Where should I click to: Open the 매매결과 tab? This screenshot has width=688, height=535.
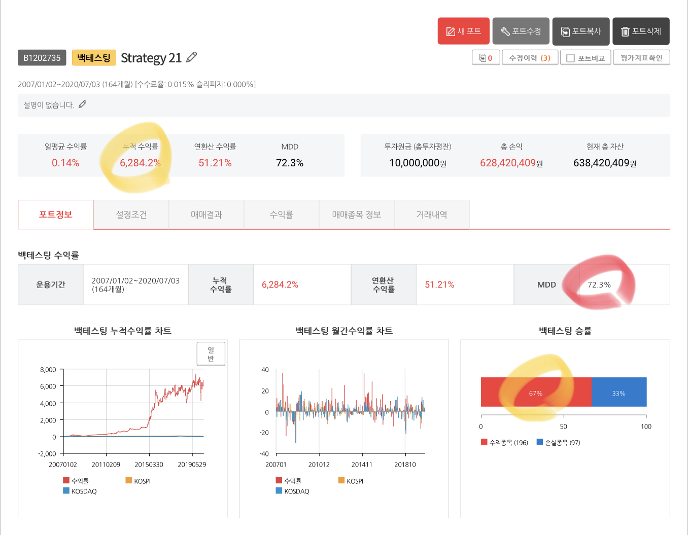(206, 215)
